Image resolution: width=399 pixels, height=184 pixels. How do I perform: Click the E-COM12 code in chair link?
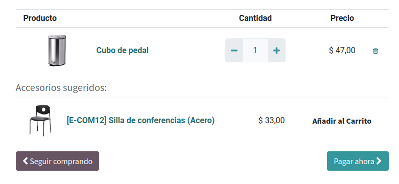pos(86,120)
